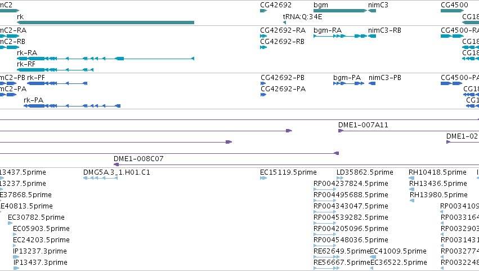Image resolution: width=479 pixels, height=271 pixels.
Task: Select the rk-PA protein label
Action: click(x=33, y=100)
